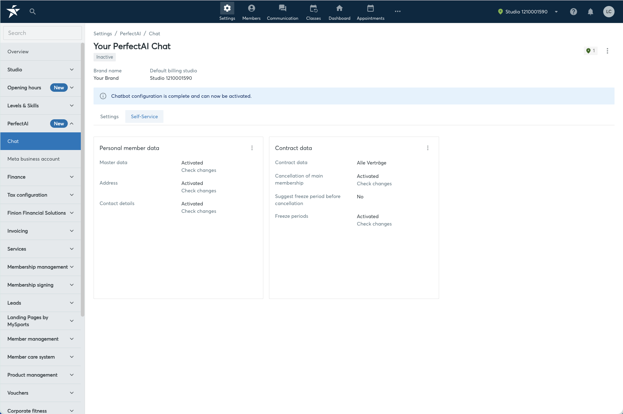
Task: Open the Classes calendar icon
Action: point(313,8)
